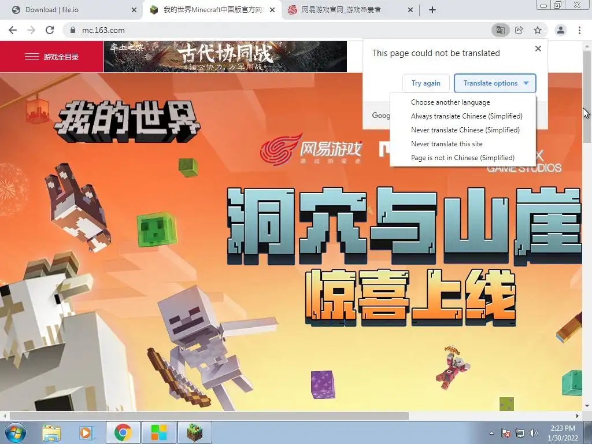Open the Windows Start menu
Screen dimensions: 592x444
tap(14, 432)
